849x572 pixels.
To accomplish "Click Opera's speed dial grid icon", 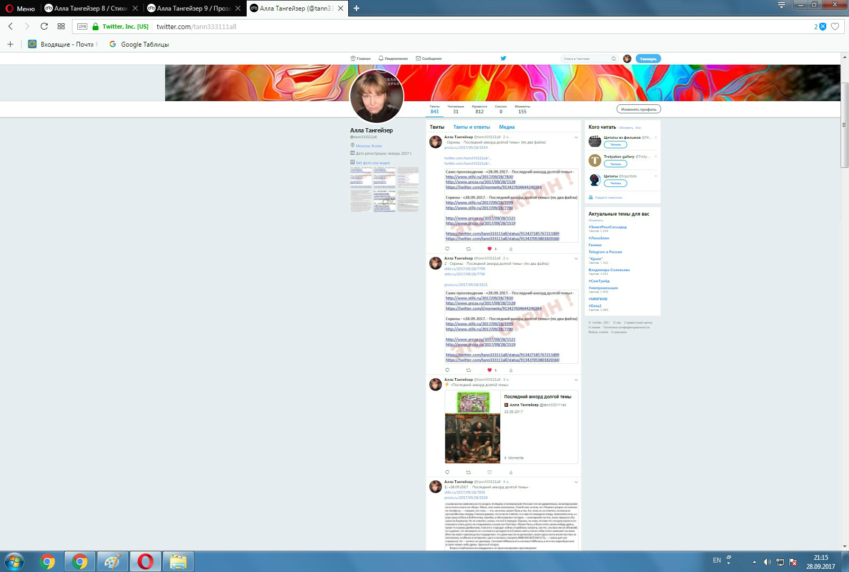I will click(61, 26).
